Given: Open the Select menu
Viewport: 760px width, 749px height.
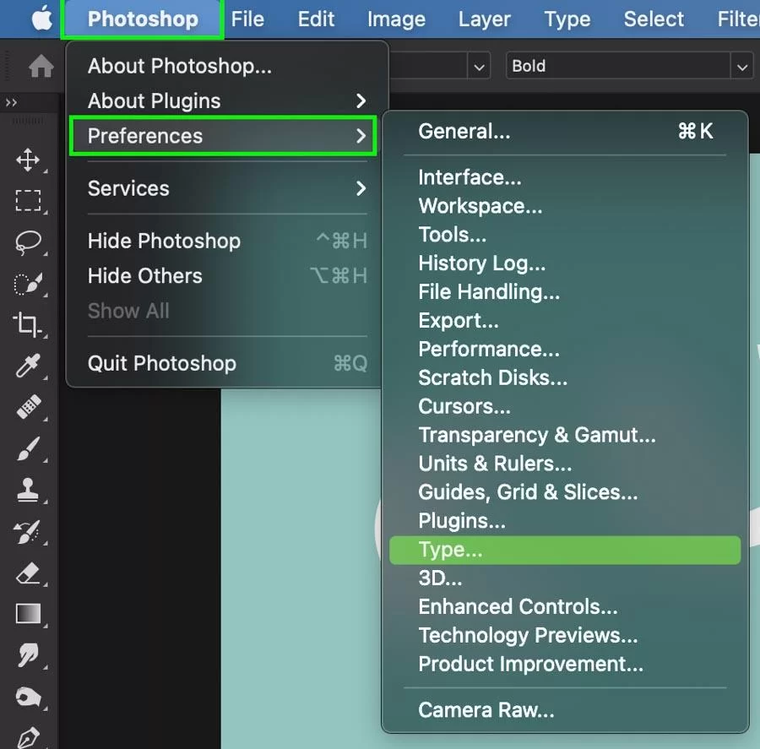Looking at the screenshot, I should pos(654,19).
